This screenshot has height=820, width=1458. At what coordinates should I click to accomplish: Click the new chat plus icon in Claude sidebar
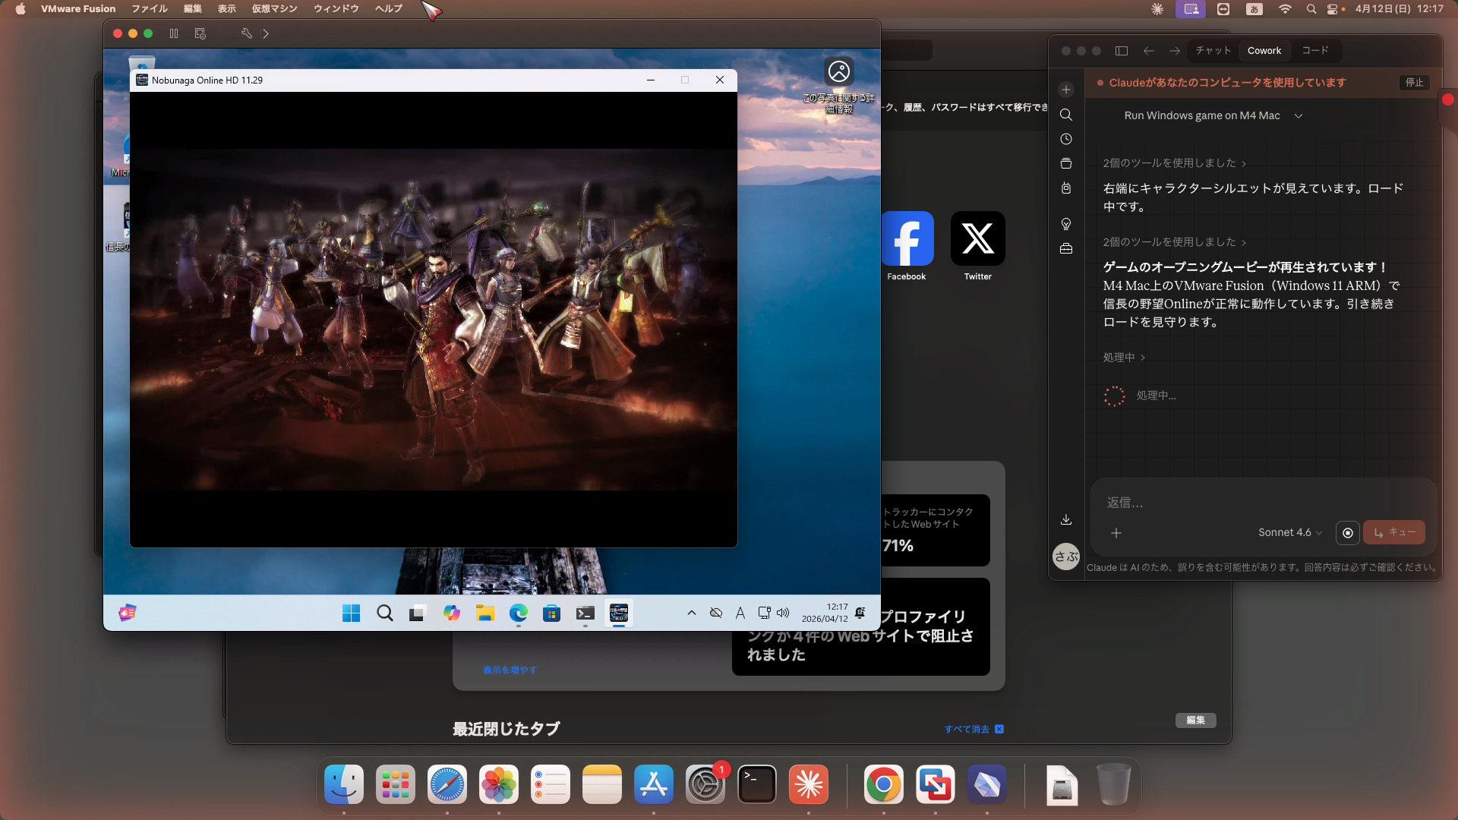[1066, 90]
